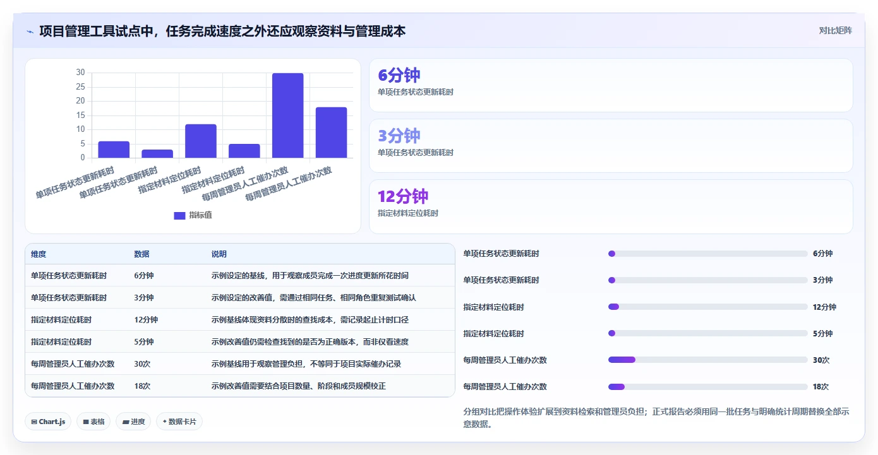Click the progress bar in the 12分钟 row
The width and height of the screenshot is (878, 455).
[x=707, y=307]
